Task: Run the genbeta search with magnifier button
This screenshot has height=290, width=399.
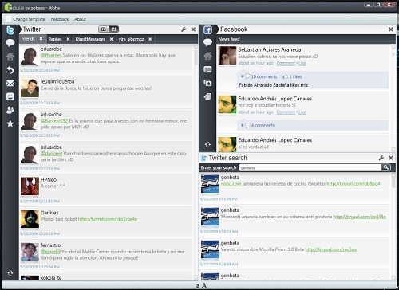Action: (x=386, y=167)
